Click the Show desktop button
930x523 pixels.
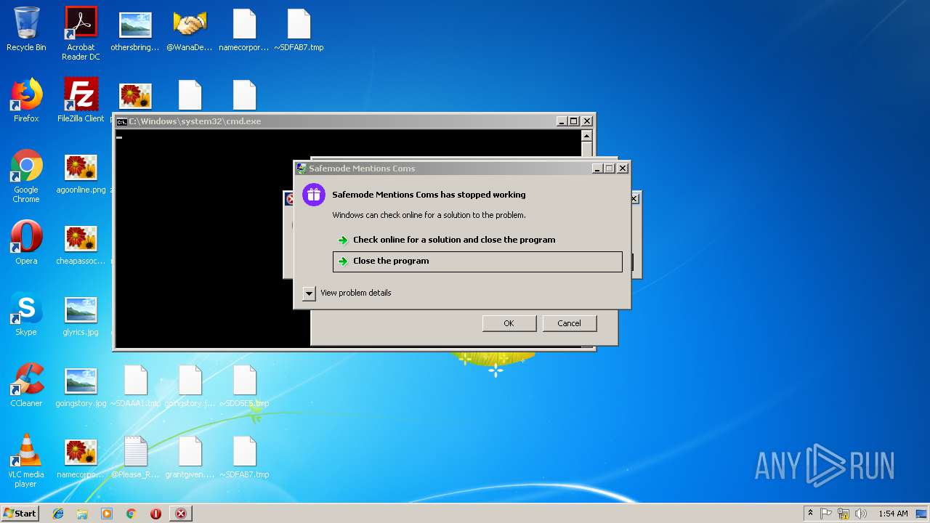pos(922,514)
